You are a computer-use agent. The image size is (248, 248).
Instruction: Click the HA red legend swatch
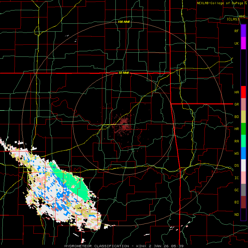pyautogui.click(x=243, y=92)
